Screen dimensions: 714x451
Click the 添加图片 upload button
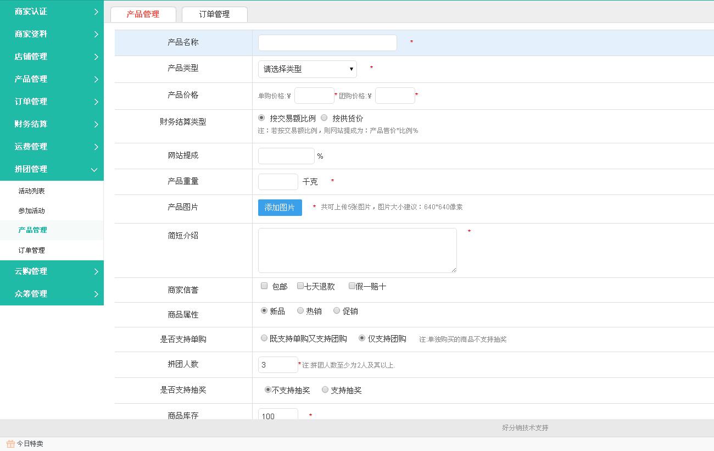point(280,208)
